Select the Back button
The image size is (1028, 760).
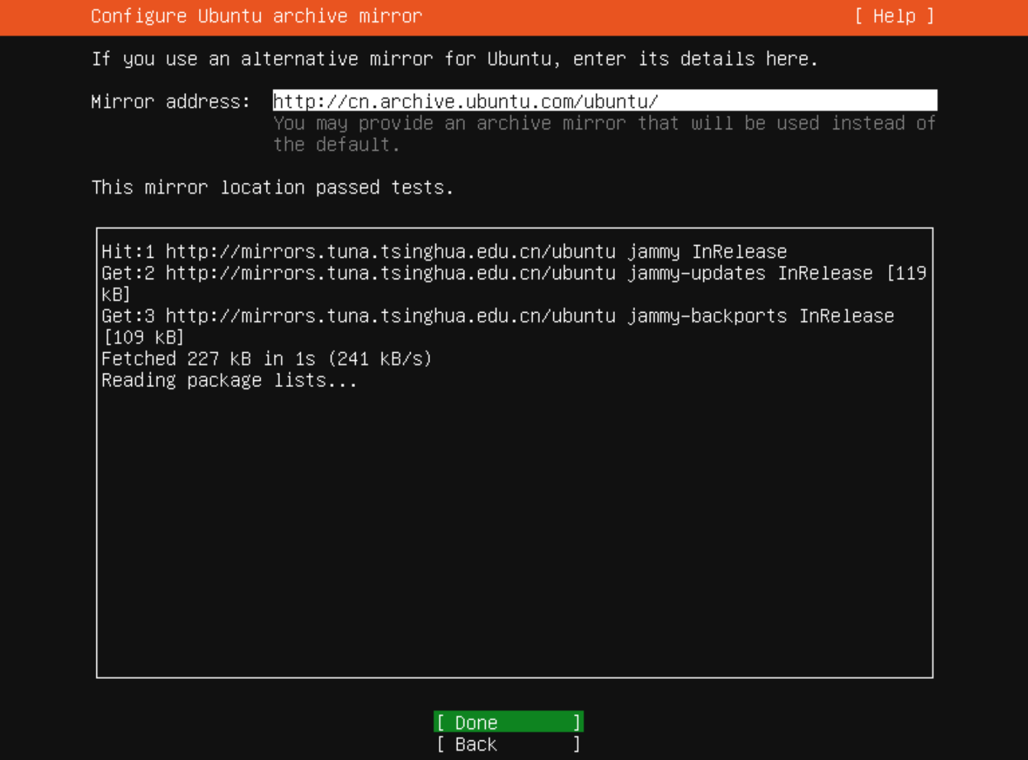(x=508, y=744)
